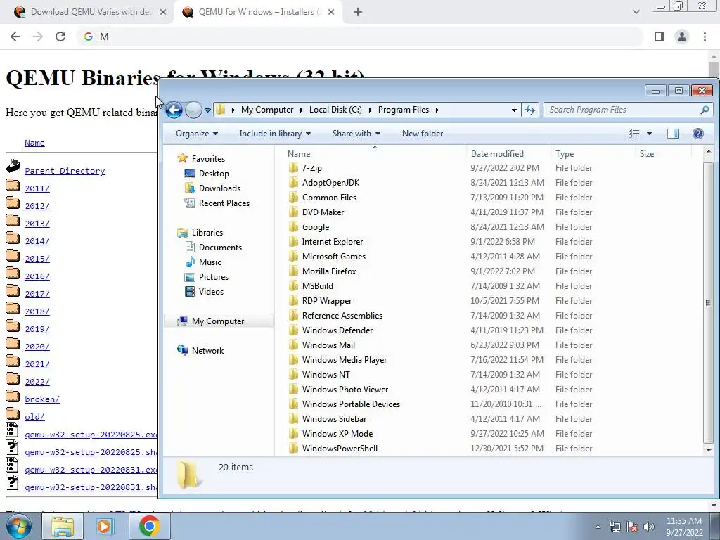Open Desktop in Favorites

(214, 174)
